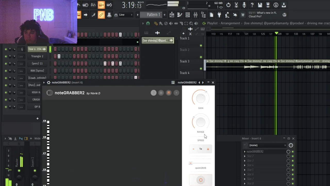Mute the 808 [Spinz] channel
Screen dimensions: 330x186
click(6, 71)
